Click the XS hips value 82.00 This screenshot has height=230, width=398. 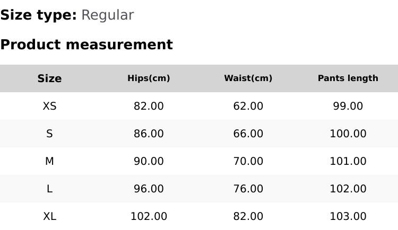click(x=149, y=107)
